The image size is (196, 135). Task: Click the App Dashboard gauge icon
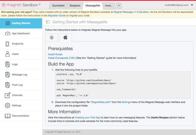coord(8,34)
